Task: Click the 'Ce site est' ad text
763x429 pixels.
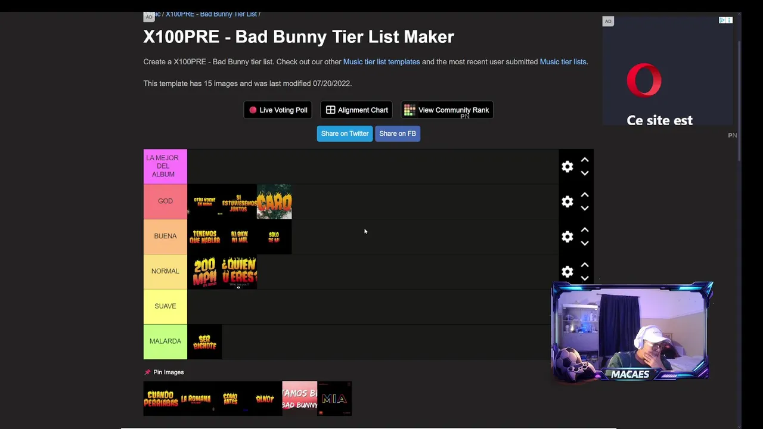Action: tap(659, 120)
